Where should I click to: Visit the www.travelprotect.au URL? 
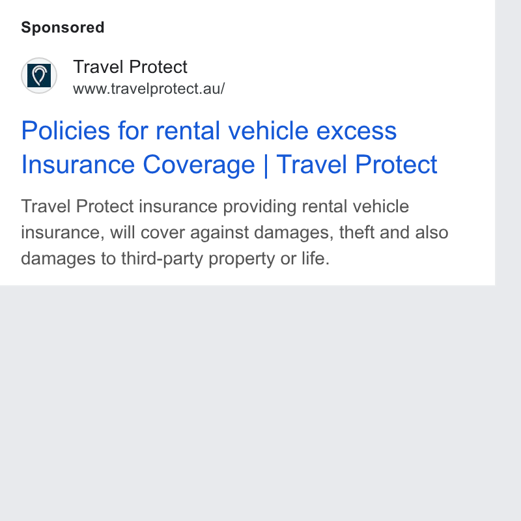point(149,89)
